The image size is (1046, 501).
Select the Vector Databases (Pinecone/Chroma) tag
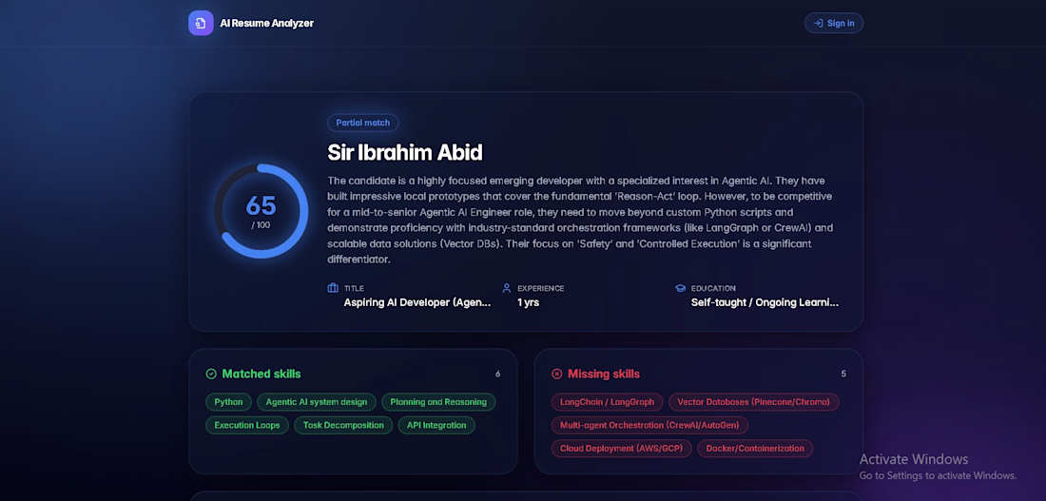(x=754, y=401)
